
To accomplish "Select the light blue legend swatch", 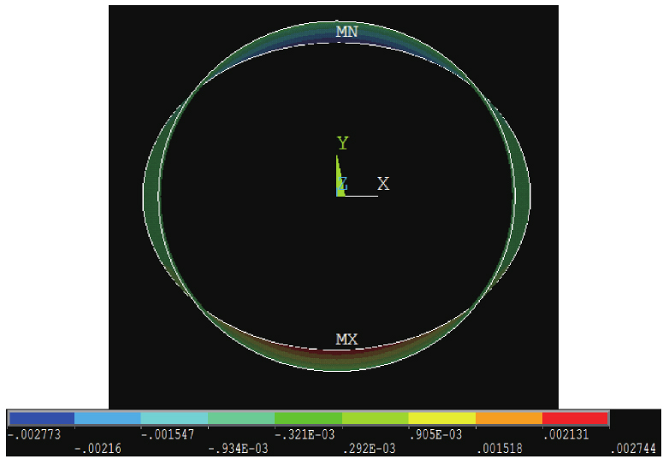I will [x=108, y=418].
